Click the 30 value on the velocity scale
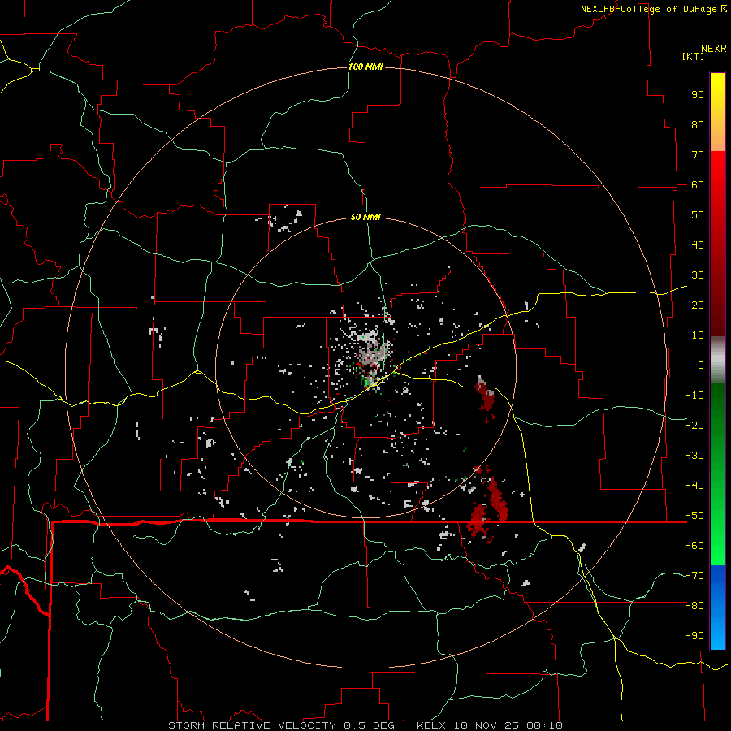Screen dimensions: 731x731 (x=698, y=275)
